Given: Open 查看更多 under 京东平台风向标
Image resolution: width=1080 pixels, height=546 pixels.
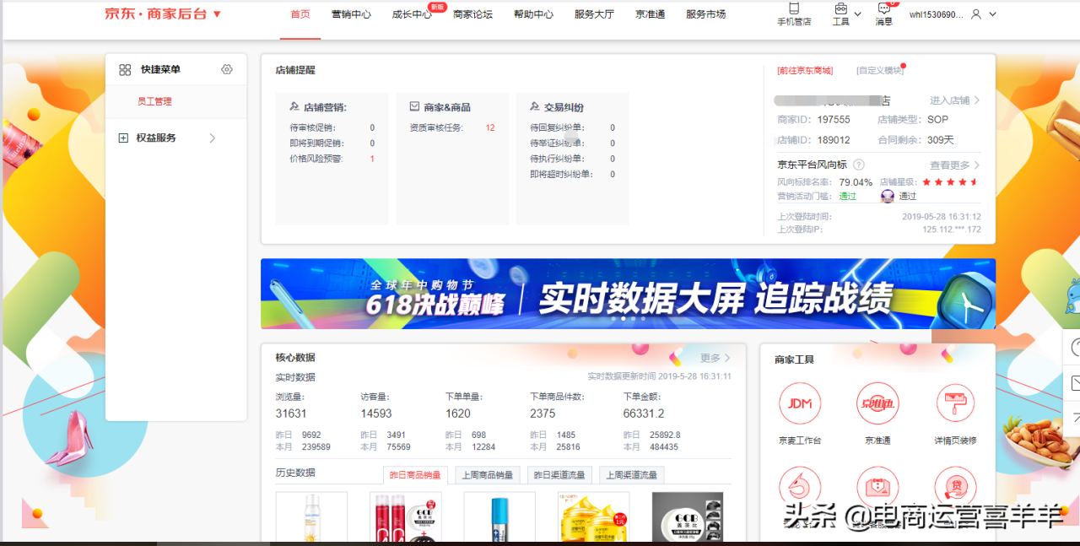Looking at the screenshot, I should point(952,165).
